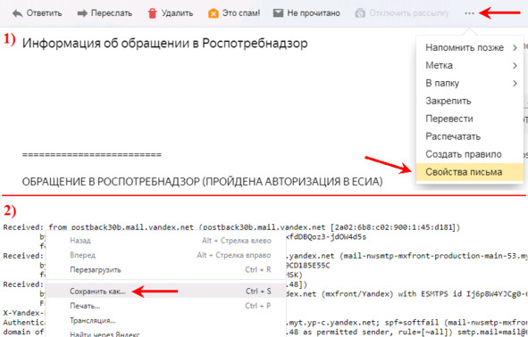Screen dimensions: 528x337
Task: Click the unsubscribe mailing icon
Action: [360, 13]
